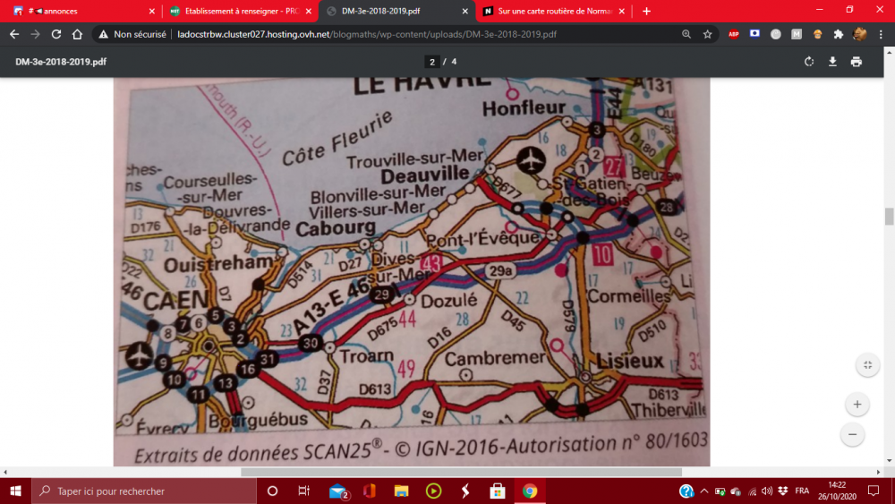Open zoom magnifier in address bar
The image size is (895, 504).
point(686,34)
